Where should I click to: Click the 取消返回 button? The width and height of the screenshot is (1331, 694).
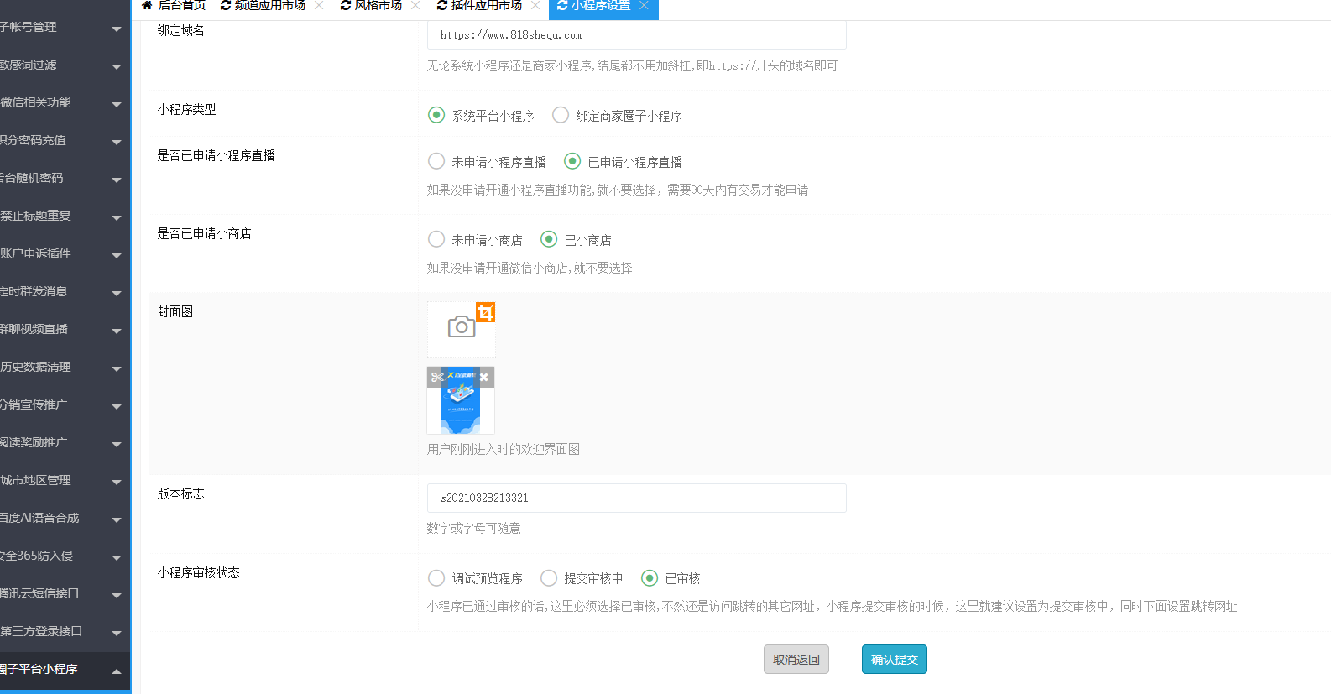796,660
